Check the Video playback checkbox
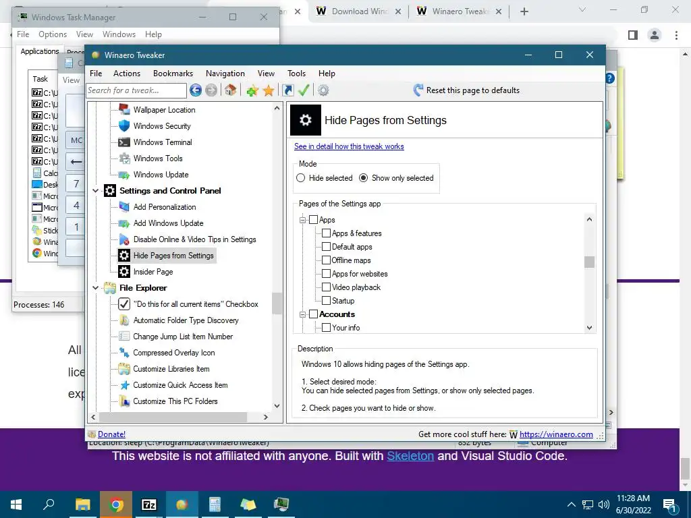Viewport: 691px width, 518px height. pyautogui.click(x=326, y=287)
